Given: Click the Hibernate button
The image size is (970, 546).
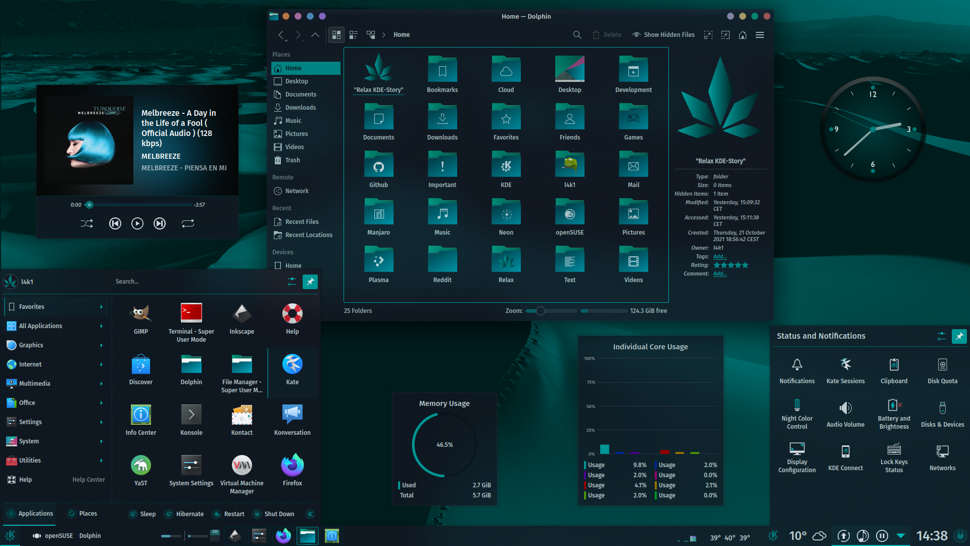Looking at the screenshot, I should 184,514.
